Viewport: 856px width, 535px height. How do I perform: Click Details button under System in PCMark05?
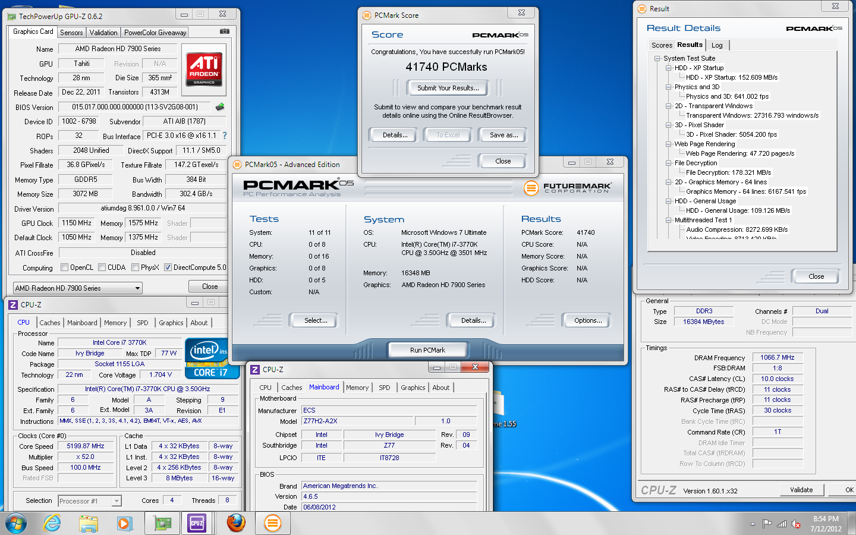(x=473, y=320)
